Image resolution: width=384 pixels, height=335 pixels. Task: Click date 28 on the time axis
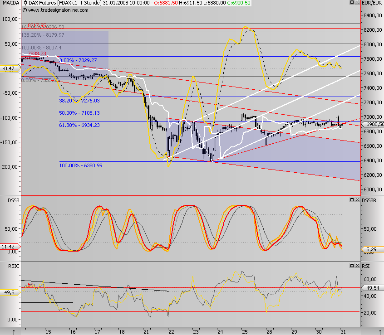coord(269,332)
